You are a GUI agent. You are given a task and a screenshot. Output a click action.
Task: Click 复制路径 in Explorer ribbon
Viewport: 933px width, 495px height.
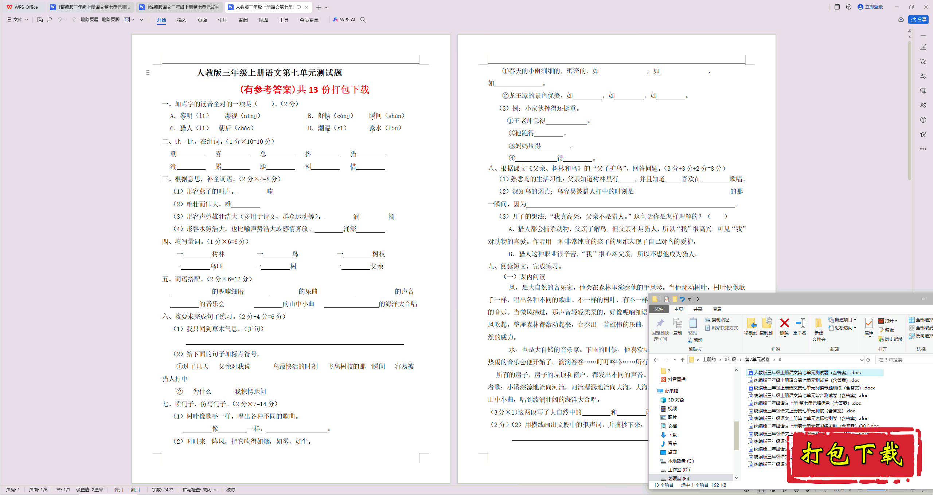coord(717,320)
